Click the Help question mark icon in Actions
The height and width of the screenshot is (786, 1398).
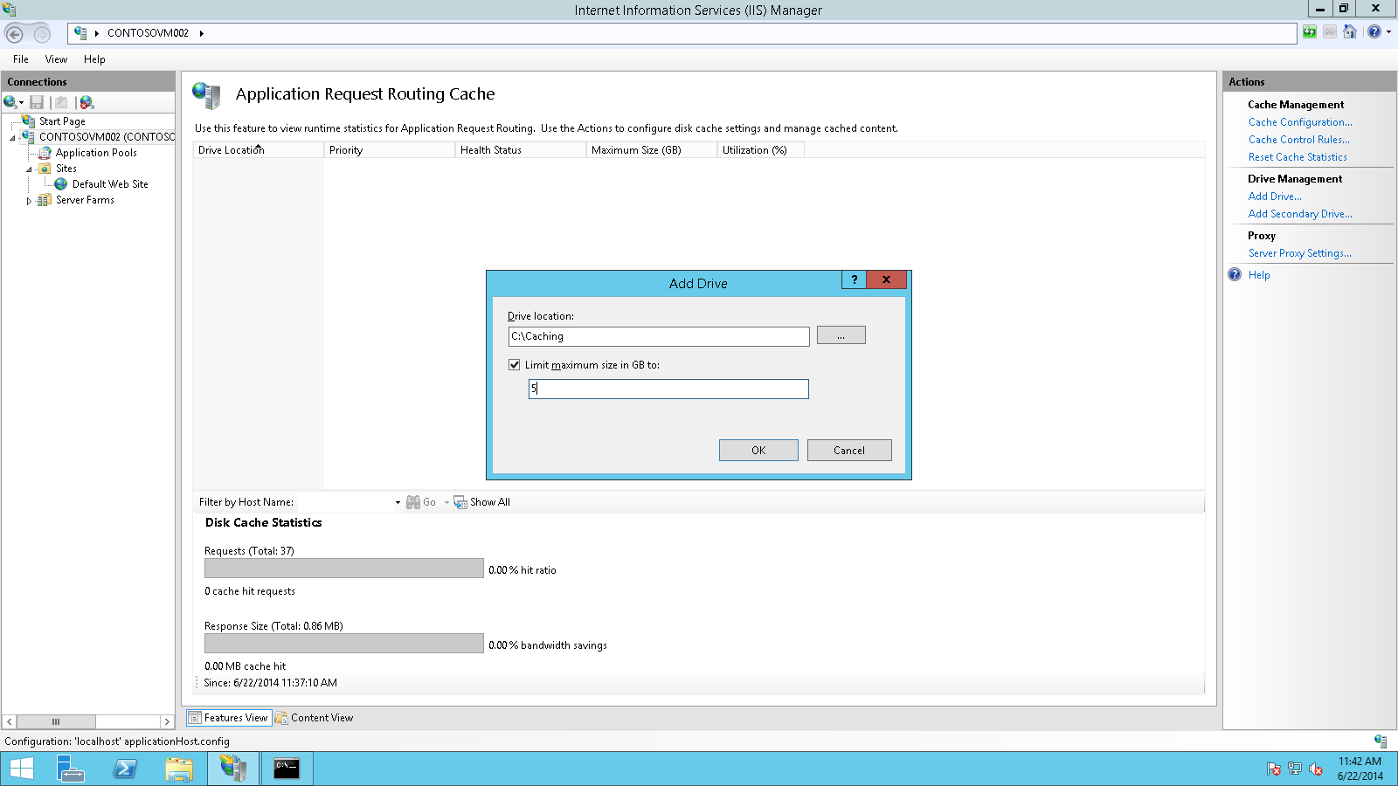(x=1235, y=275)
